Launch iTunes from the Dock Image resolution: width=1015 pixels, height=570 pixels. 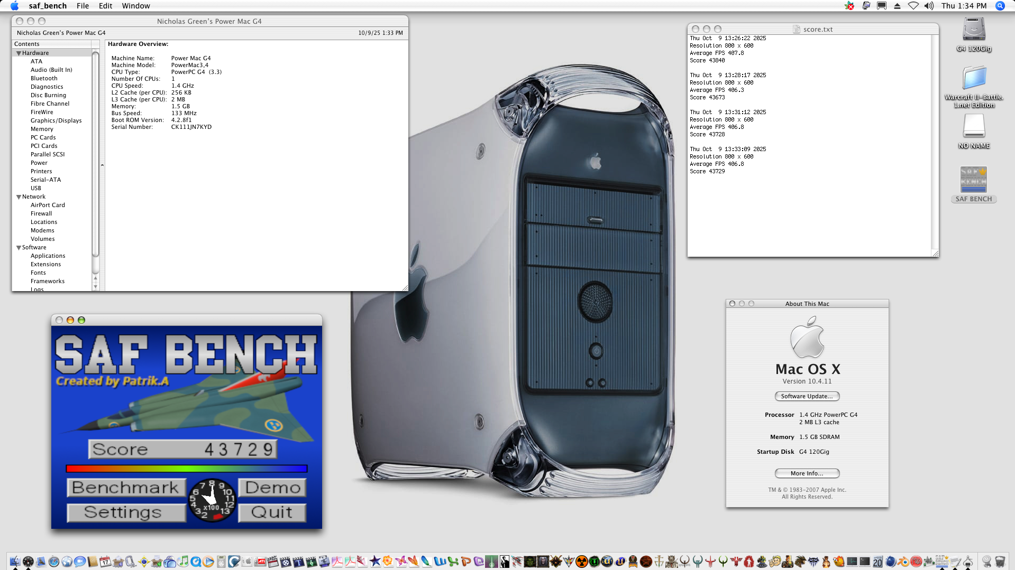pos(183,561)
